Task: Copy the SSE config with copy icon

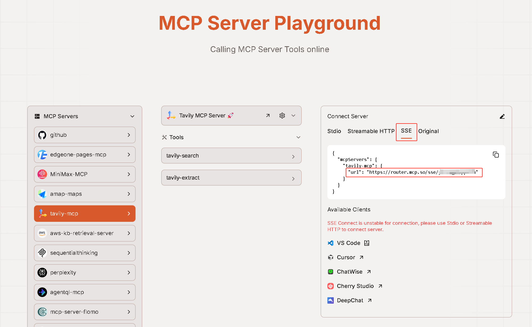Action: tap(496, 155)
